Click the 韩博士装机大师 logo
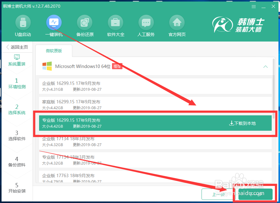This screenshot has width=280, height=203. coord(238,25)
